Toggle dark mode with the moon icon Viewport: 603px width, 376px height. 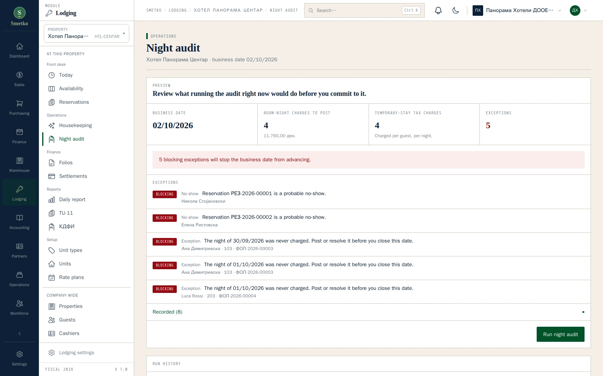(x=456, y=11)
